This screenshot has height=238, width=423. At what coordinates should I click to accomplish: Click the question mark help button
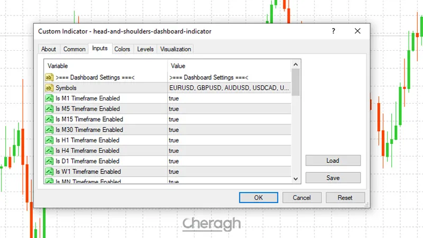click(x=333, y=31)
